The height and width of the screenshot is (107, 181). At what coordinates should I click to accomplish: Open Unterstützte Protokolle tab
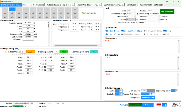151,5
